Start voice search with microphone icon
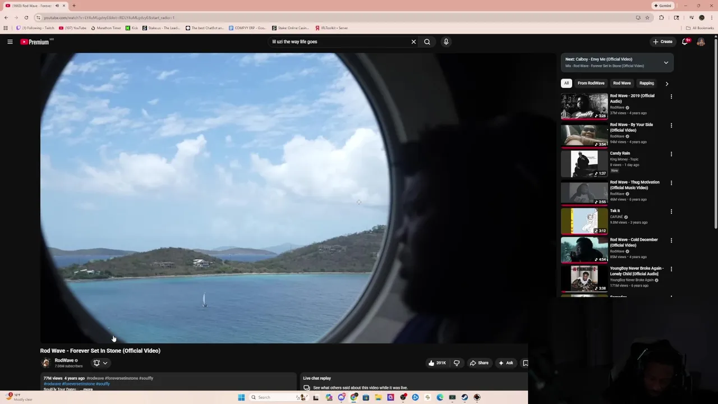 click(x=446, y=42)
